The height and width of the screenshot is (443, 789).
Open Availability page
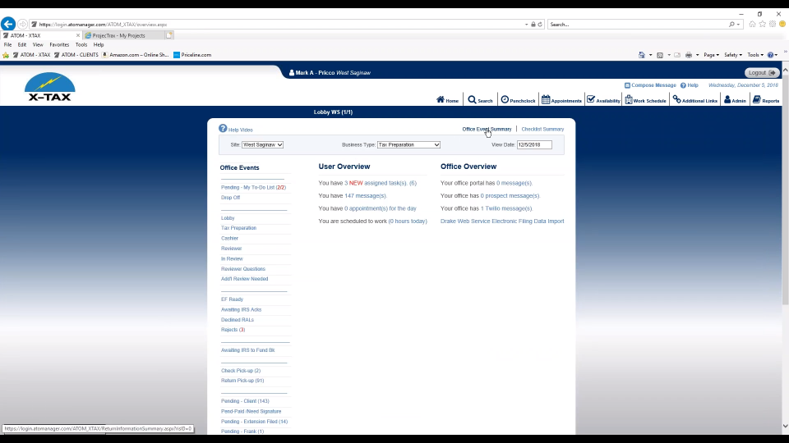click(x=603, y=100)
